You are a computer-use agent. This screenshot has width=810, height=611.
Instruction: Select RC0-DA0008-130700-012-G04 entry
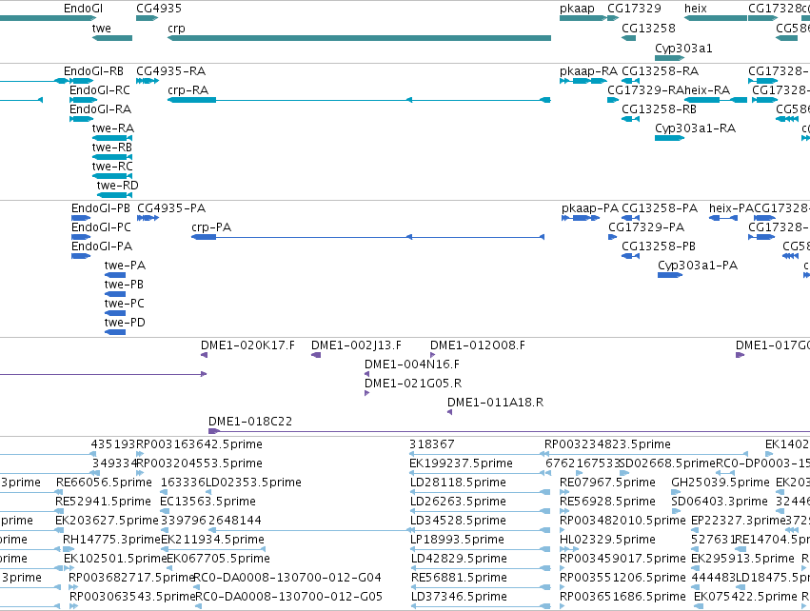[287, 578]
